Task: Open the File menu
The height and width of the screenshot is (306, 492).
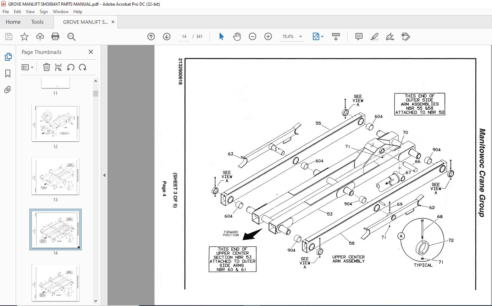Action: click(x=6, y=12)
